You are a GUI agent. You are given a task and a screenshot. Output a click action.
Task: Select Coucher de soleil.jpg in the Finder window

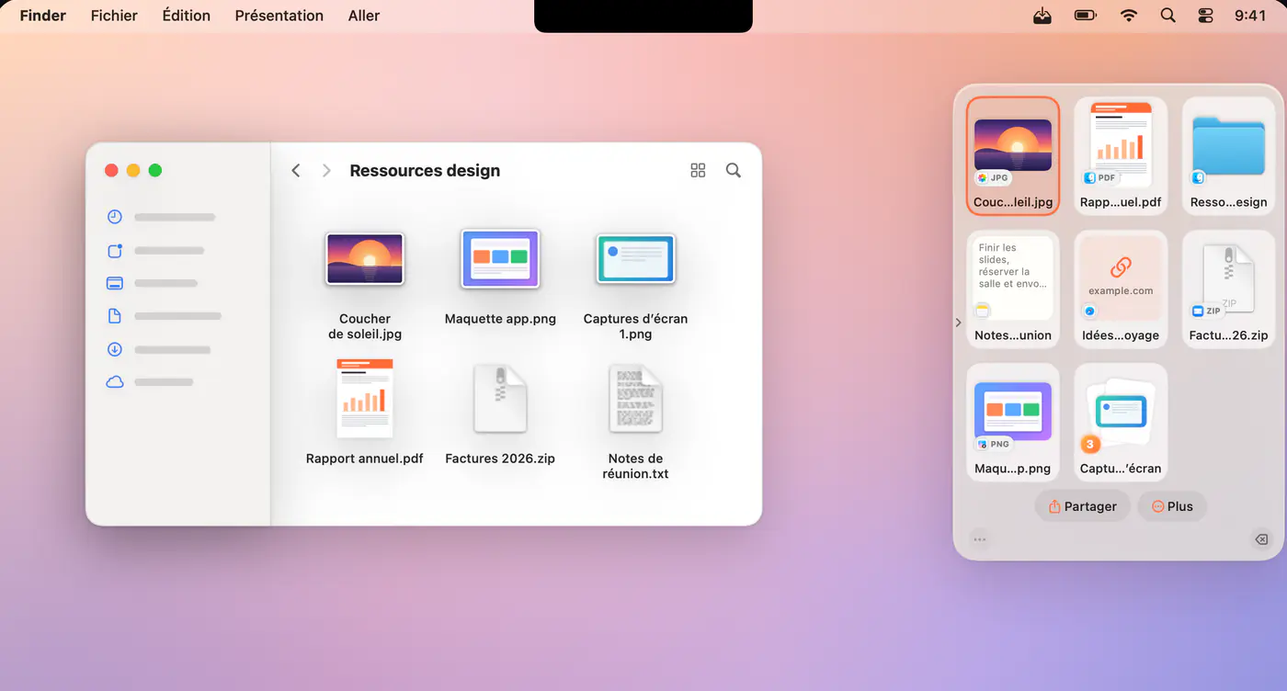pos(365,286)
